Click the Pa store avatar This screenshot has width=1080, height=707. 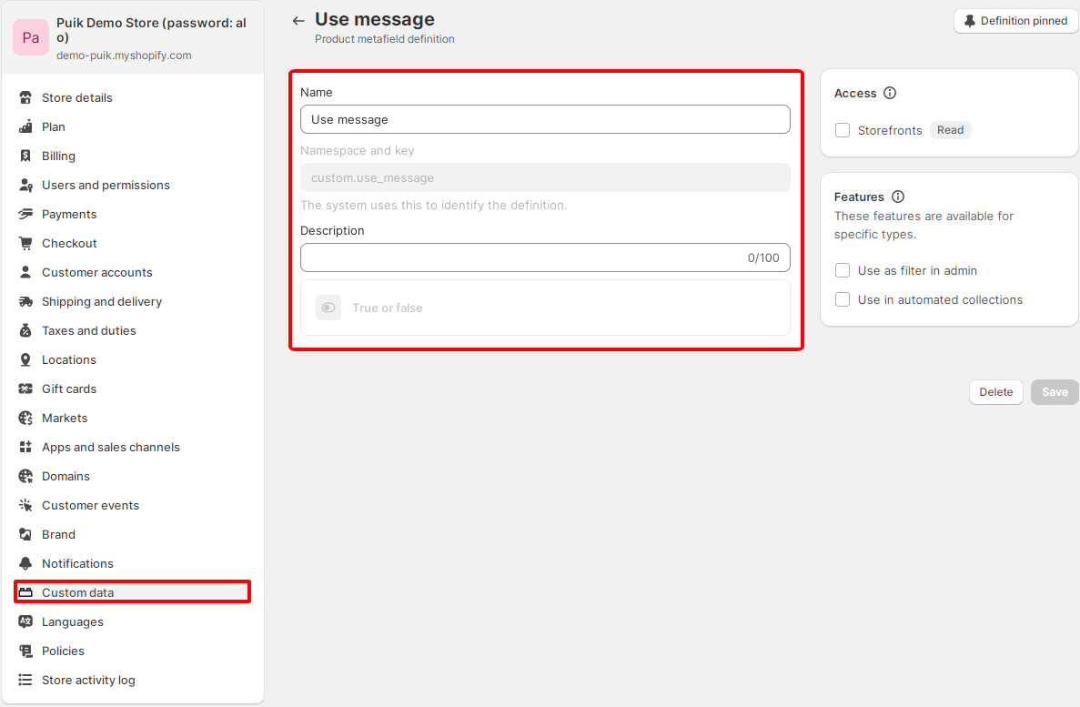[31, 37]
